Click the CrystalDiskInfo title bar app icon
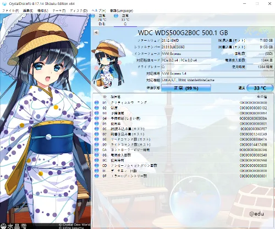 [4, 4]
